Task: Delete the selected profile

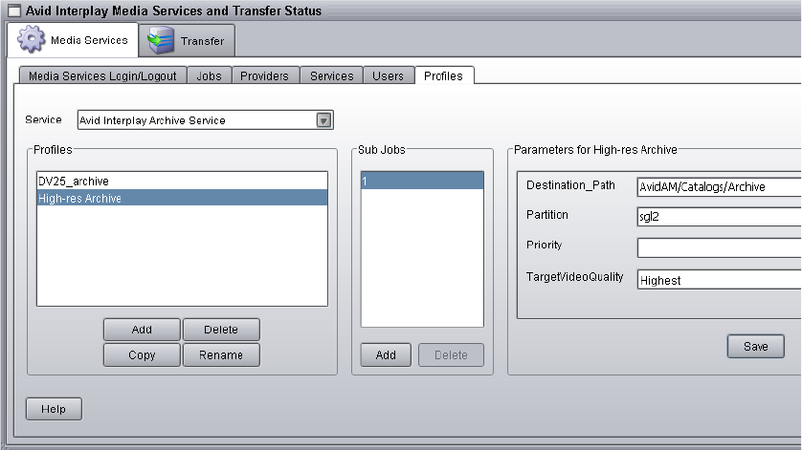Action: (x=221, y=330)
